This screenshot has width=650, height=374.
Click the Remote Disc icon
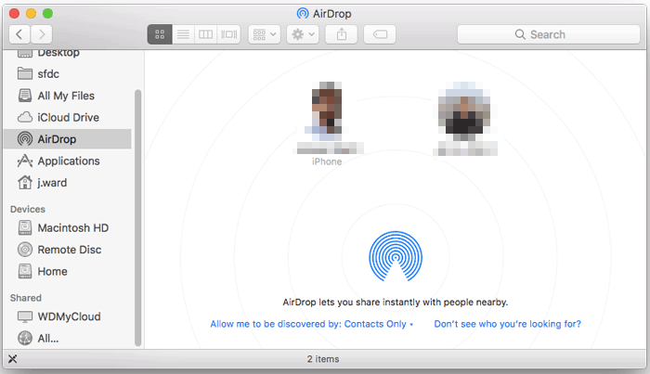coord(25,250)
